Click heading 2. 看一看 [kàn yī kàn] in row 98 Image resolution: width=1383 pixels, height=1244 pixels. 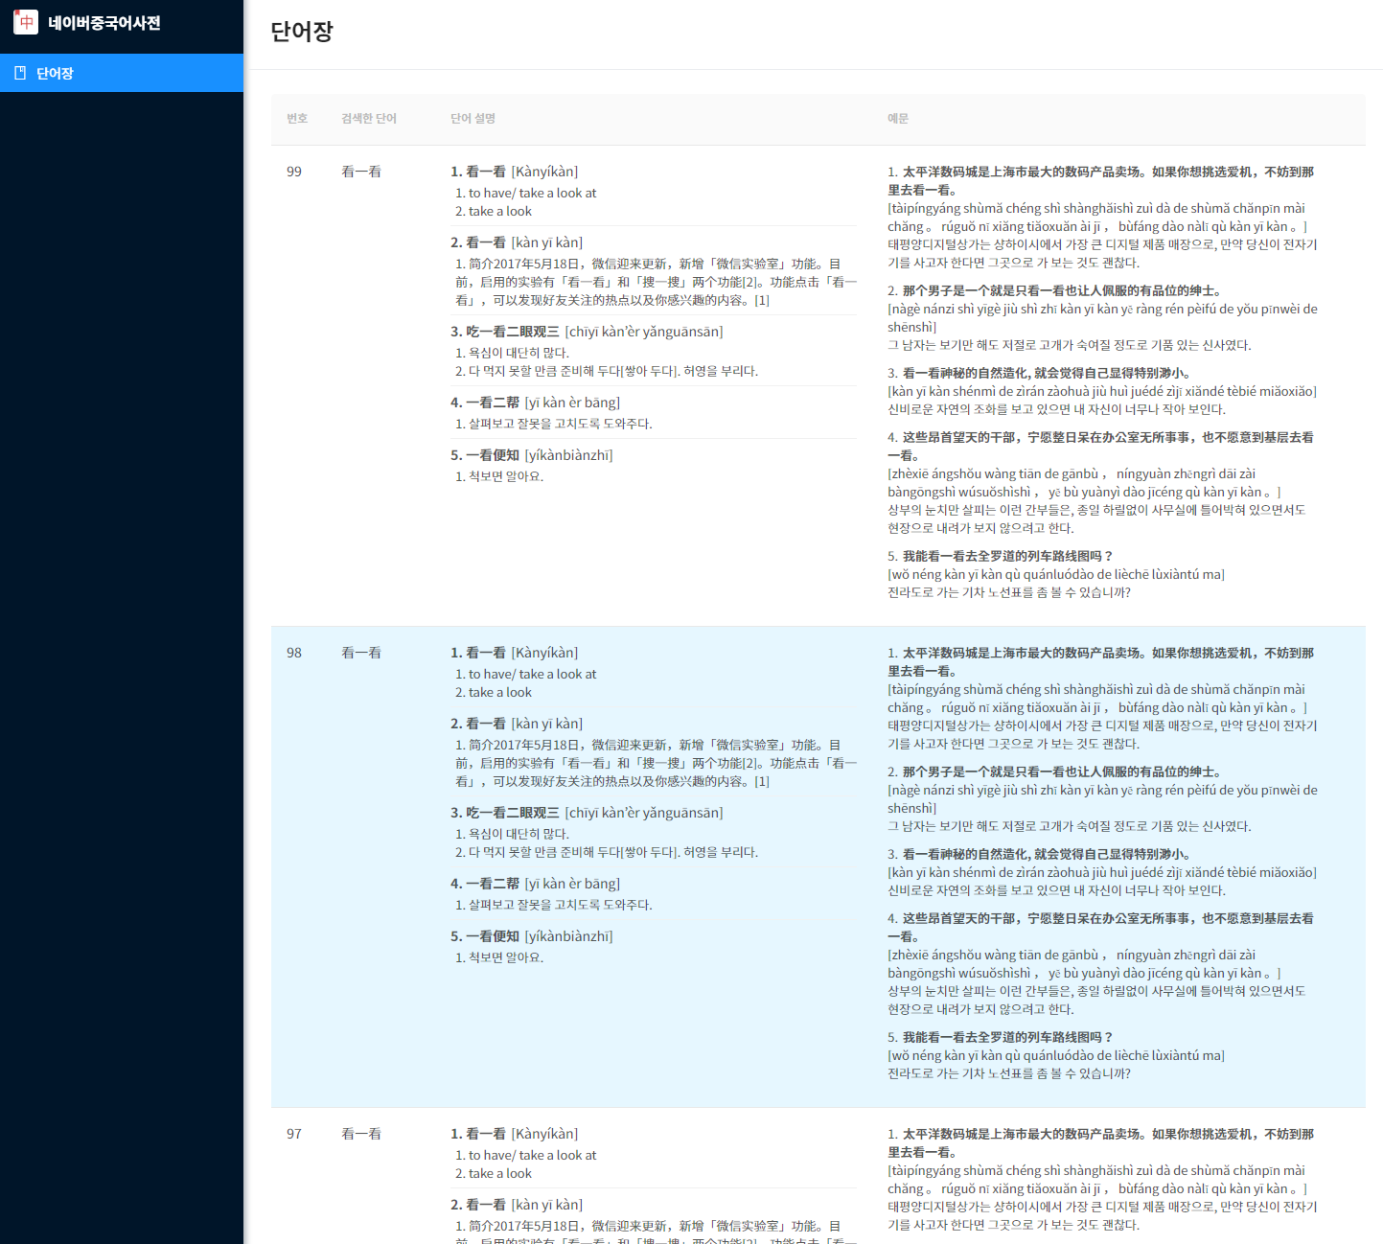coord(517,724)
